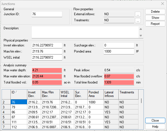Click the Show button
Screen dimensions: 167x131
pos(155,18)
